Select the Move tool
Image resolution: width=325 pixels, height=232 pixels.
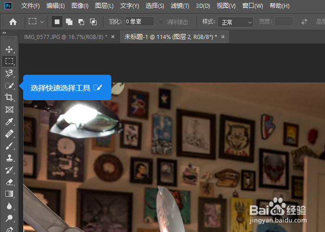coord(9,49)
